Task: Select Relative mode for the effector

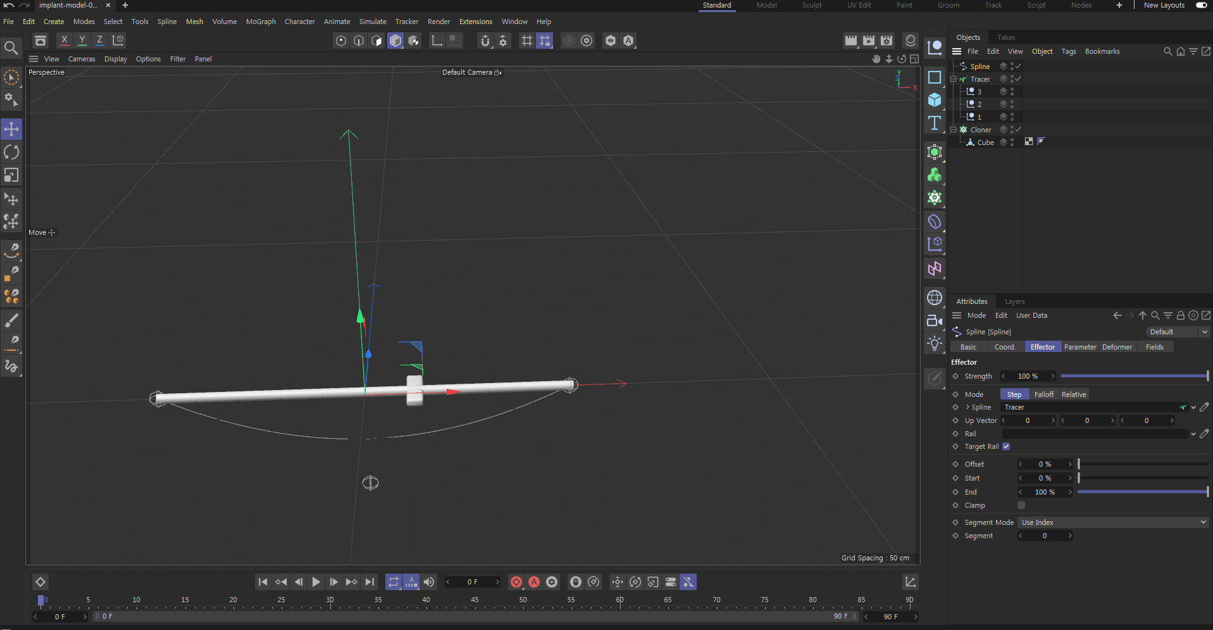Action: tap(1074, 394)
